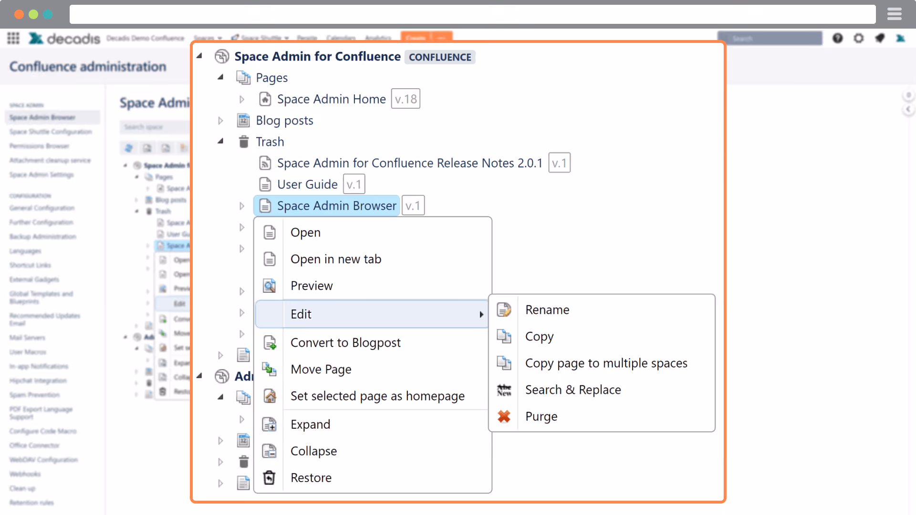Collapse the Pages node
The height and width of the screenshot is (515, 916).
pos(220,77)
